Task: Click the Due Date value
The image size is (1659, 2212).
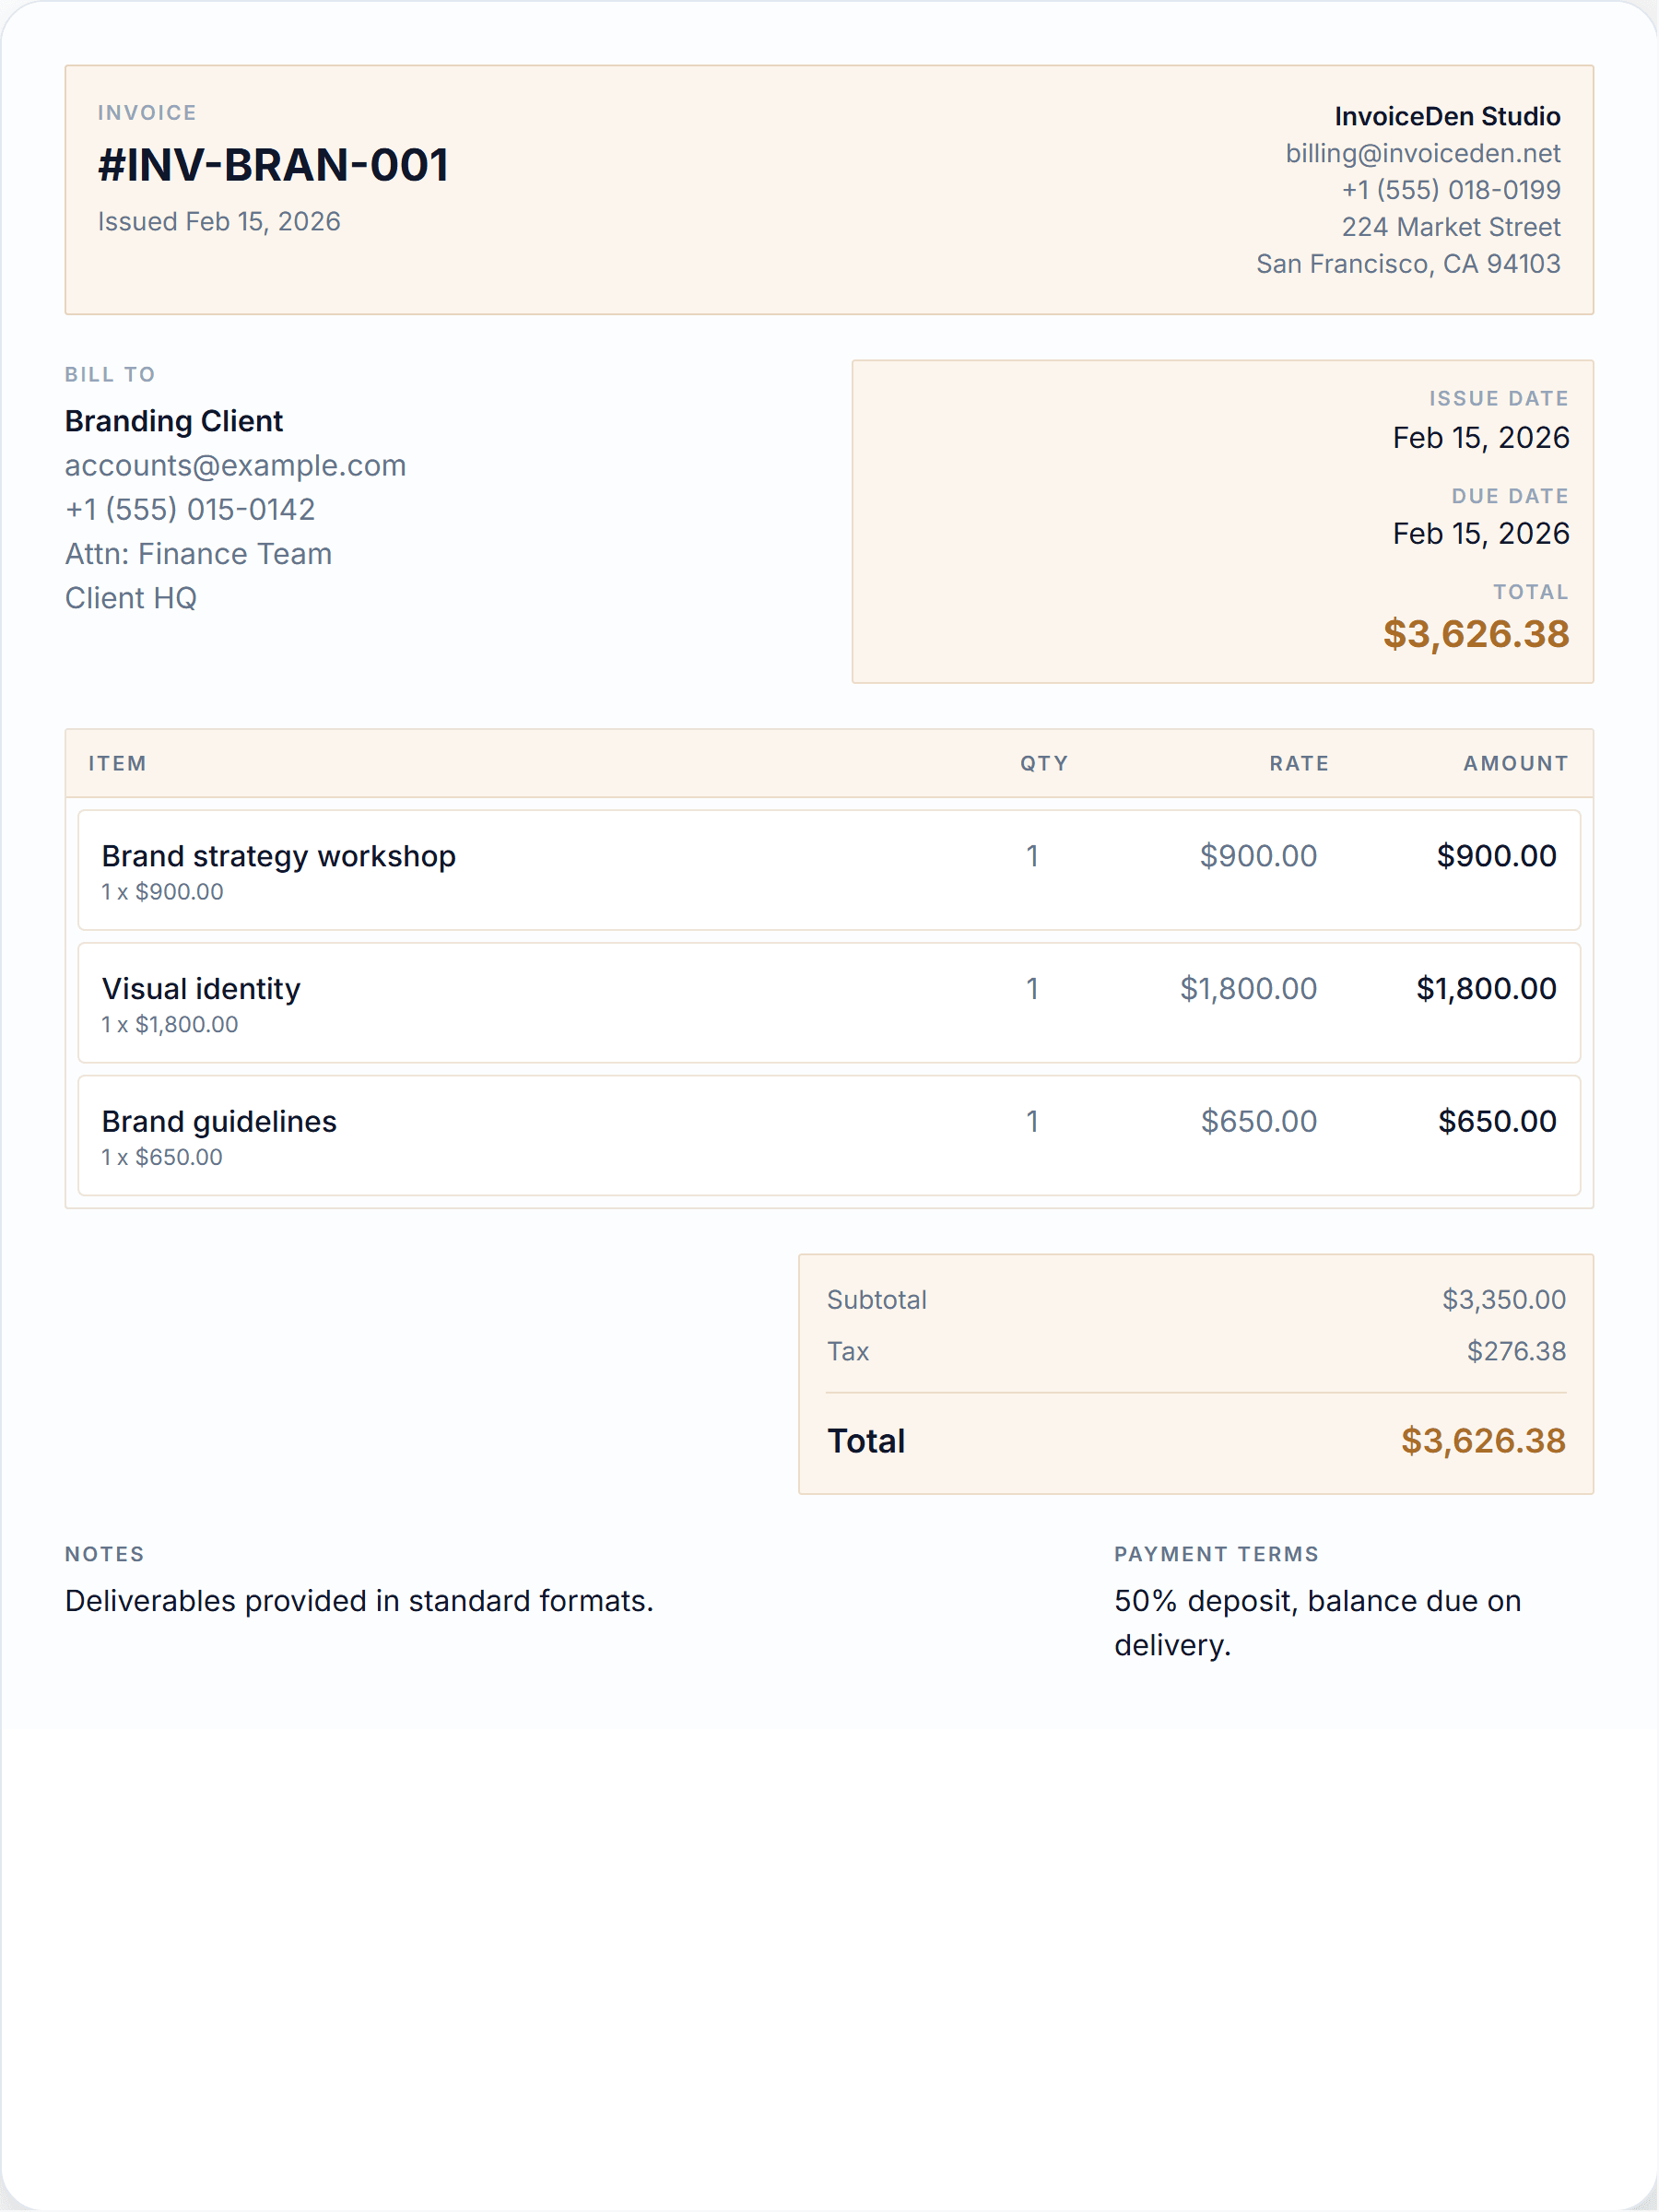Action: [x=1481, y=533]
